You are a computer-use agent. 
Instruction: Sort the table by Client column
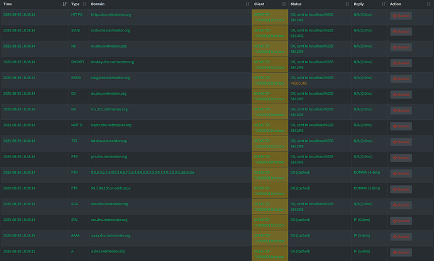284,4
